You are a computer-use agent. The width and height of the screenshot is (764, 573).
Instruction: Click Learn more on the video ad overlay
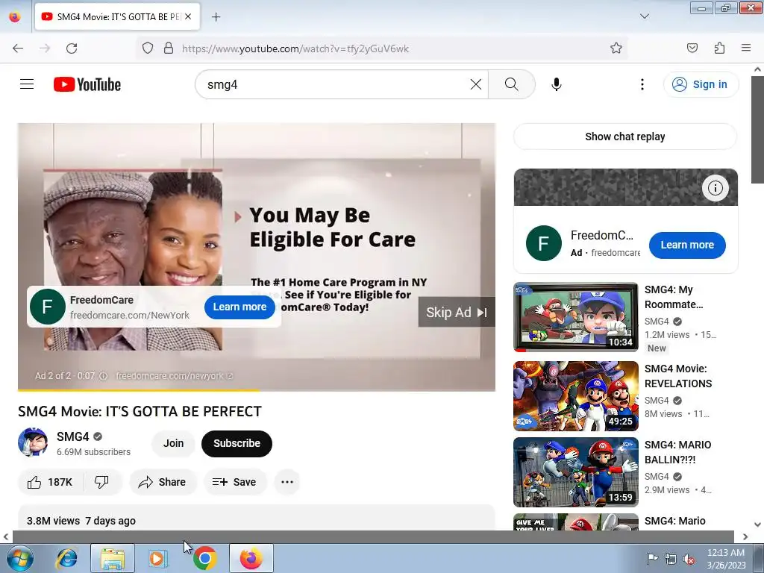click(239, 307)
